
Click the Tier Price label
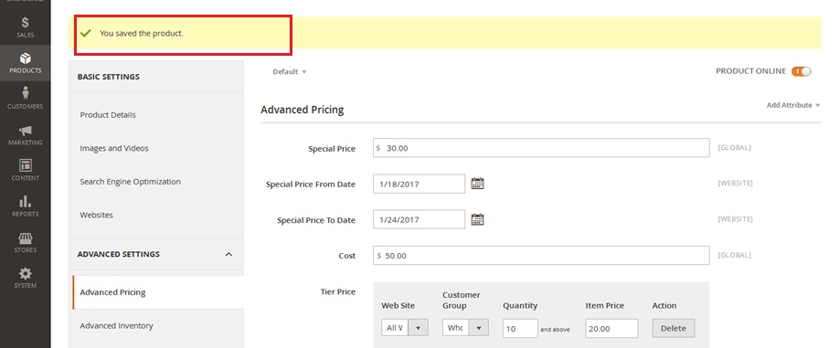coord(337,291)
